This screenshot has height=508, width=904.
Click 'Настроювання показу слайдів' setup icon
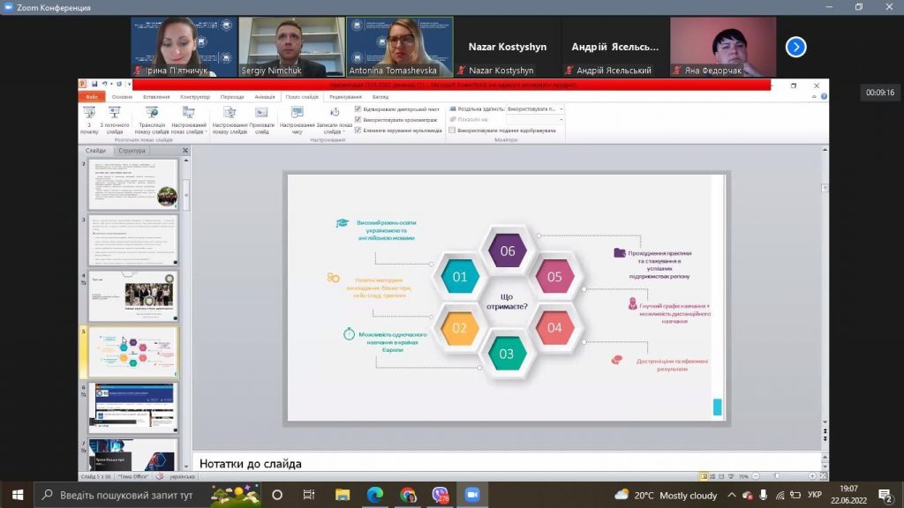(x=230, y=120)
